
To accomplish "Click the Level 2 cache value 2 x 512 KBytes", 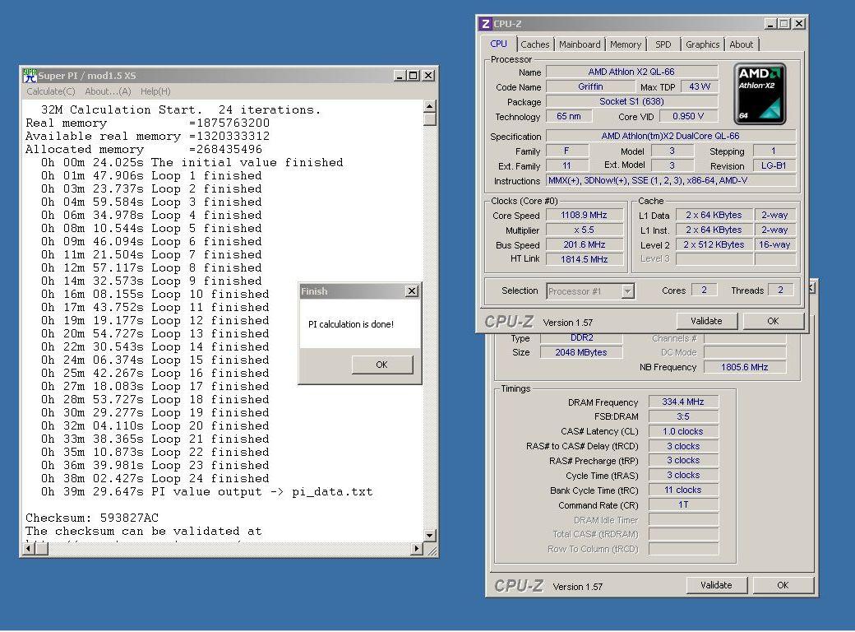I will point(714,244).
